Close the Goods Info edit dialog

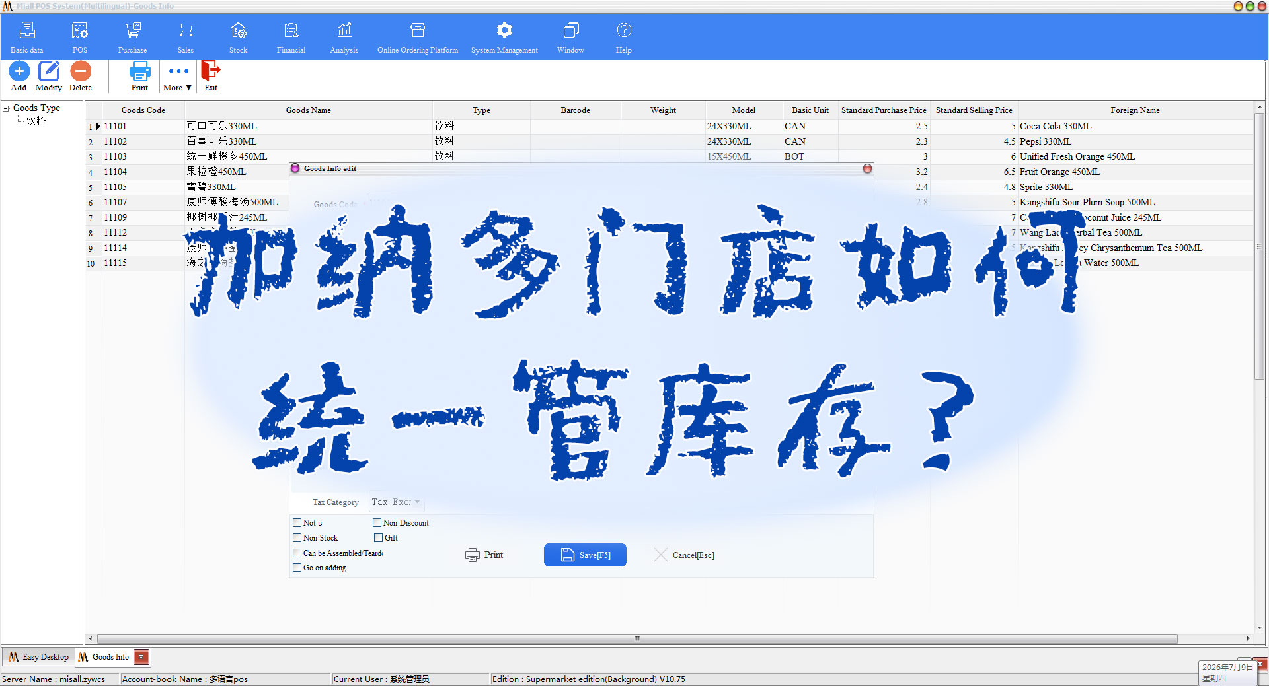(x=867, y=169)
